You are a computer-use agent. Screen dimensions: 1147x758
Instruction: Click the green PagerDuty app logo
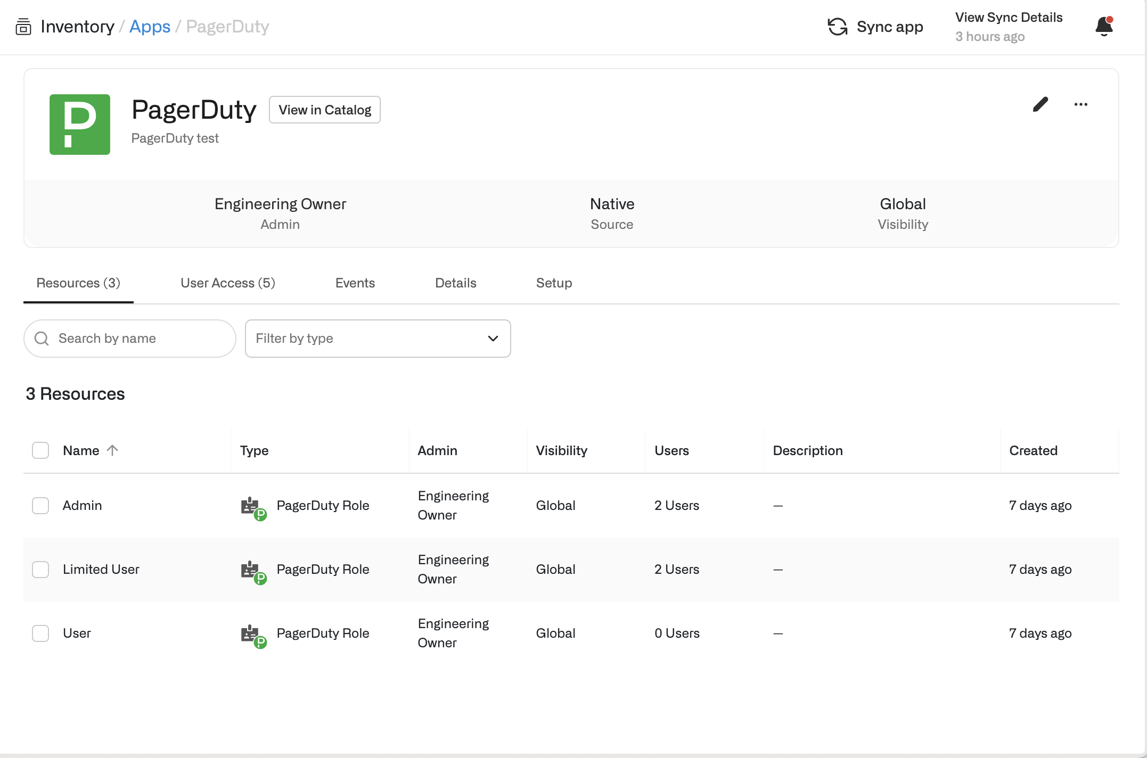[x=80, y=125]
